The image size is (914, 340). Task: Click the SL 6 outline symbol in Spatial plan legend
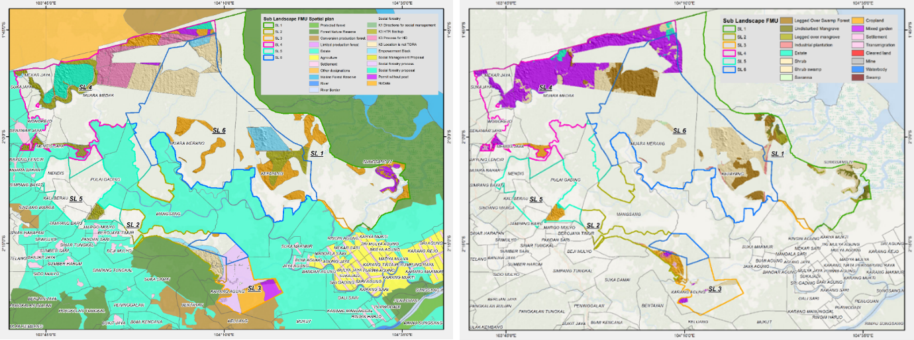coord(268,58)
